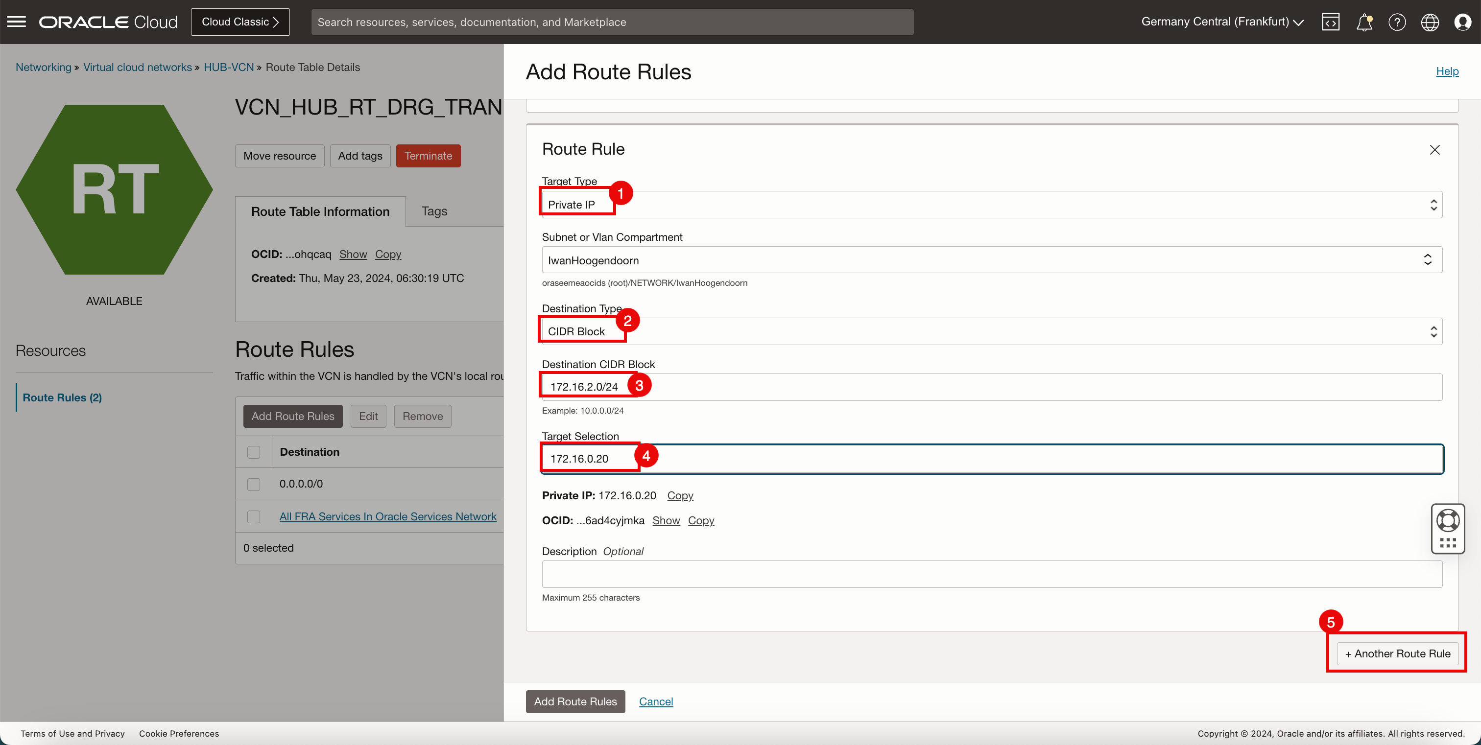
Task: Click the Cancel link
Action: click(x=656, y=701)
